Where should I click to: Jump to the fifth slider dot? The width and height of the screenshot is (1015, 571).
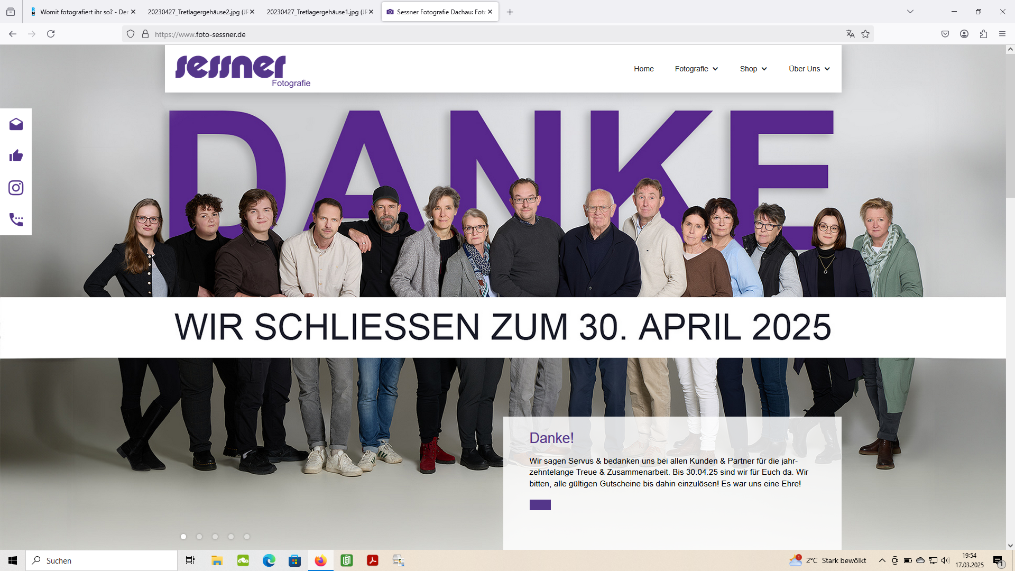pyautogui.click(x=247, y=537)
